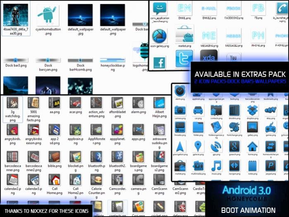Image resolution: width=289 pixels, height=217 pixels.
Task: Select the gplaces.png map pin icon
Action: (x=198, y=147)
